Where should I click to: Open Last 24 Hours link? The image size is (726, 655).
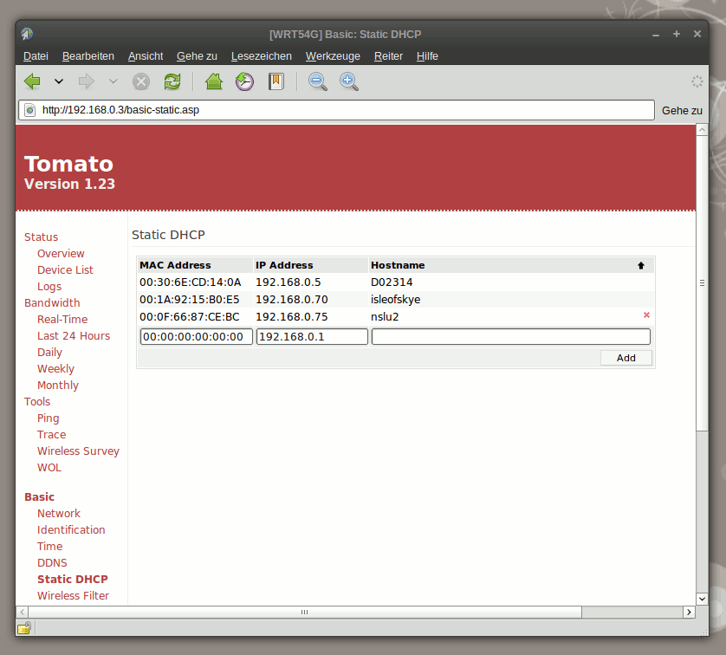(x=74, y=335)
